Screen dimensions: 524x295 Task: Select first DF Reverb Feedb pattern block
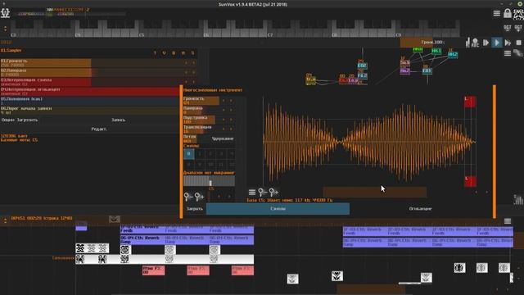click(142, 229)
